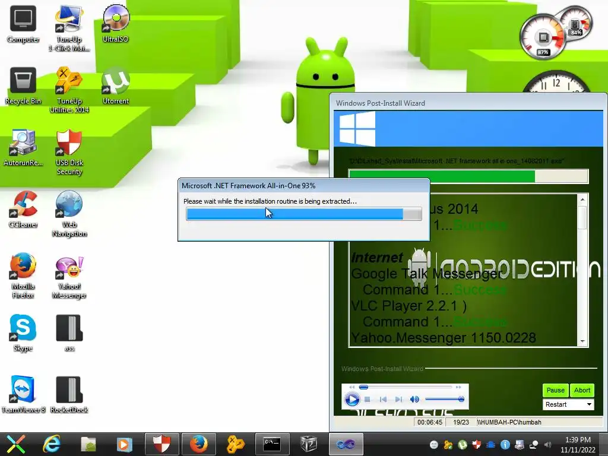Open TeamViewer 8 shortcut

pyautogui.click(x=23, y=394)
